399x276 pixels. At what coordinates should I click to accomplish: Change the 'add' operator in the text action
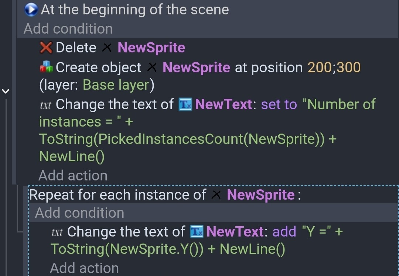coord(284,232)
